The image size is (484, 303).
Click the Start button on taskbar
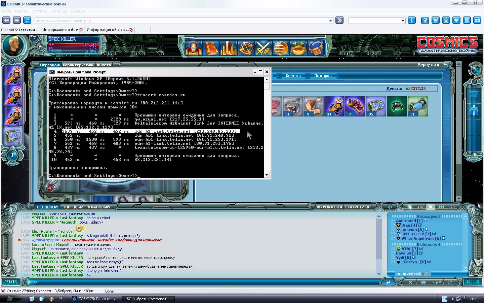click(x=10, y=299)
